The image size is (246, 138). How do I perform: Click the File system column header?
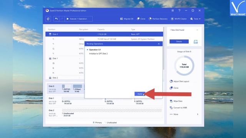(x=84, y=30)
